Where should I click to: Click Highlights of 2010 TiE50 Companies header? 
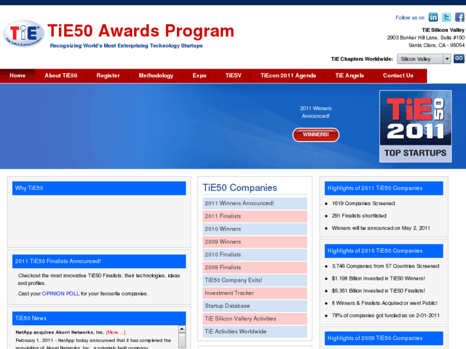coord(384,251)
